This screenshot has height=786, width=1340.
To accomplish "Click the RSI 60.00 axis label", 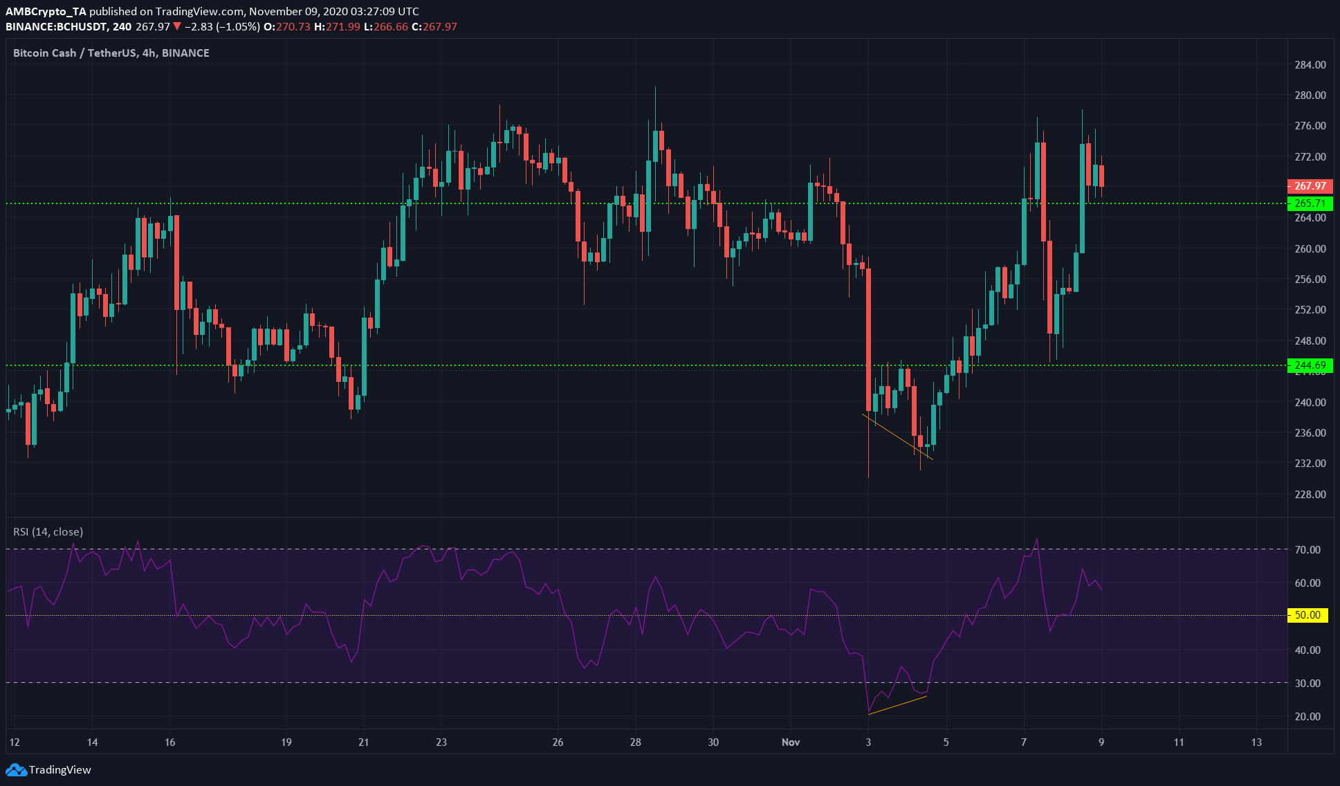I will (1307, 583).
